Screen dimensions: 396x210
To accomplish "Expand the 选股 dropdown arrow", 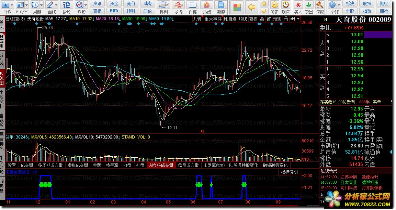I will pos(86,5).
